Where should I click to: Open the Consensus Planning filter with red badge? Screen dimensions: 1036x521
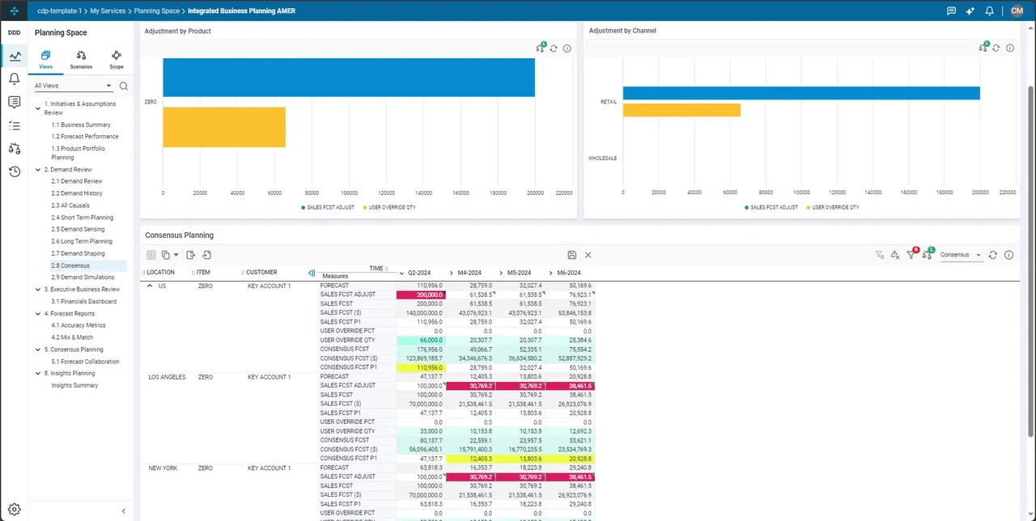pos(912,254)
